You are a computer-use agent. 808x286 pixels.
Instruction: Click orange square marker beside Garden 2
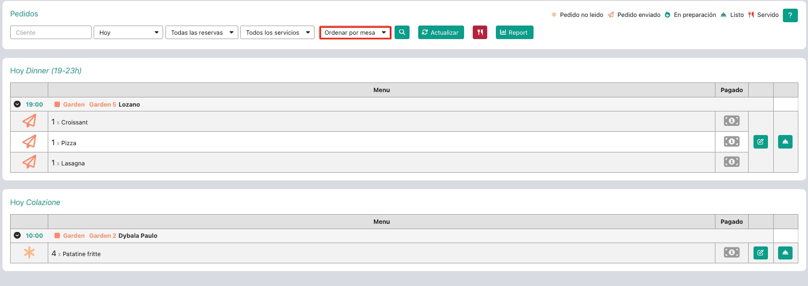click(57, 235)
